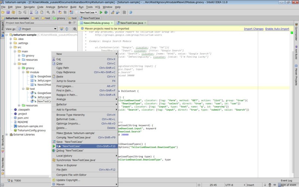Open the Refactor menu in menu bar
The height and width of the screenshot is (187, 299).
tap(63, 7)
